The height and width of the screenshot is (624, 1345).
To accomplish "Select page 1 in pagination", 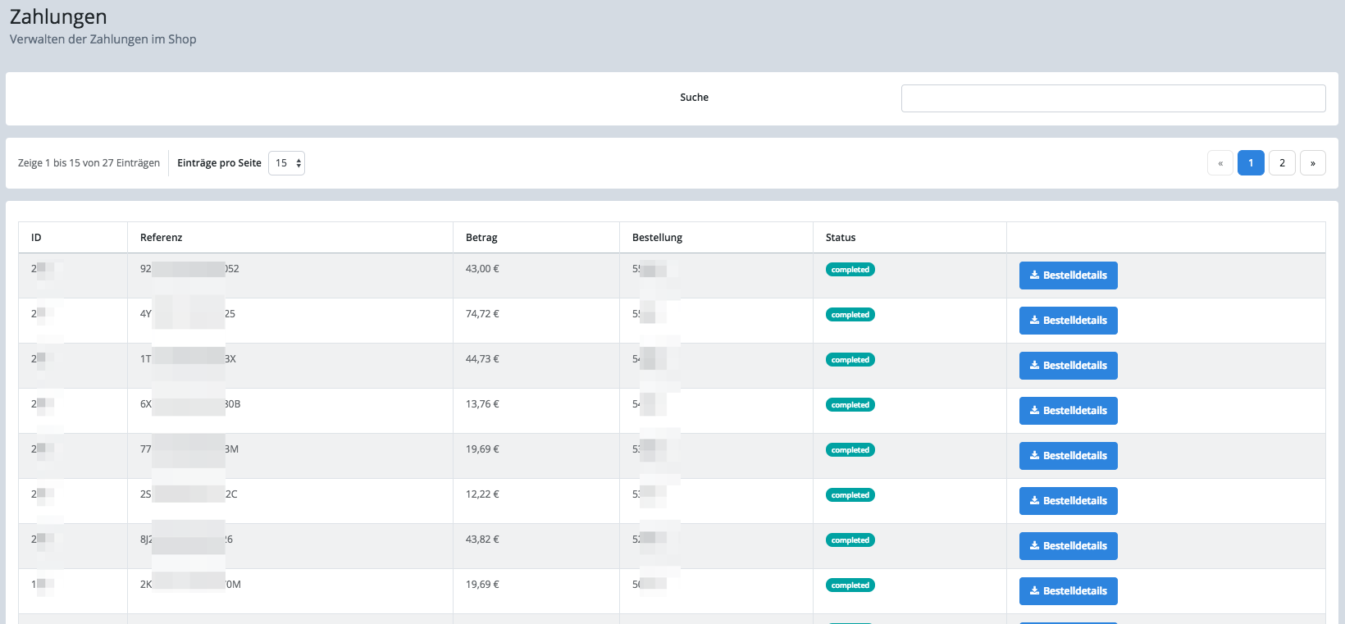I will [x=1251, y=163].
